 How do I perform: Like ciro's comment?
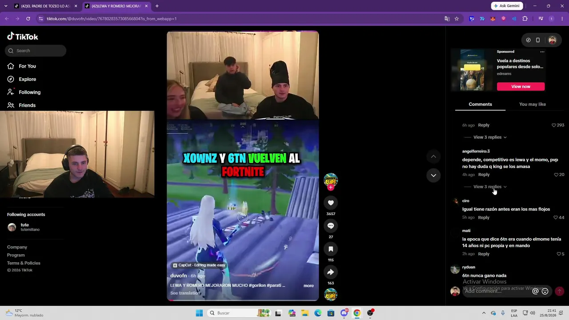click(x=556, y=217)
